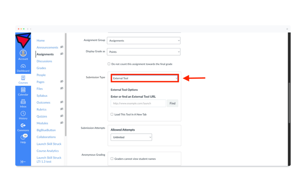Click the Find button for external tools
Viewport: 306px width, 191px height.
point(172,103)
